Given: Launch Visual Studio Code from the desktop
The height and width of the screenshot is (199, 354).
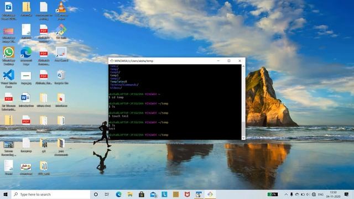Looking at the screenshot, I should tap(9, 78).
